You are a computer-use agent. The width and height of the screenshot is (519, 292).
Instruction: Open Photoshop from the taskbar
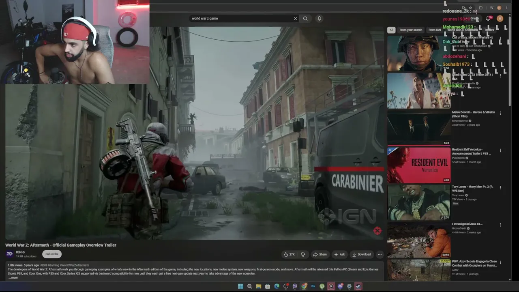(313, 286)
